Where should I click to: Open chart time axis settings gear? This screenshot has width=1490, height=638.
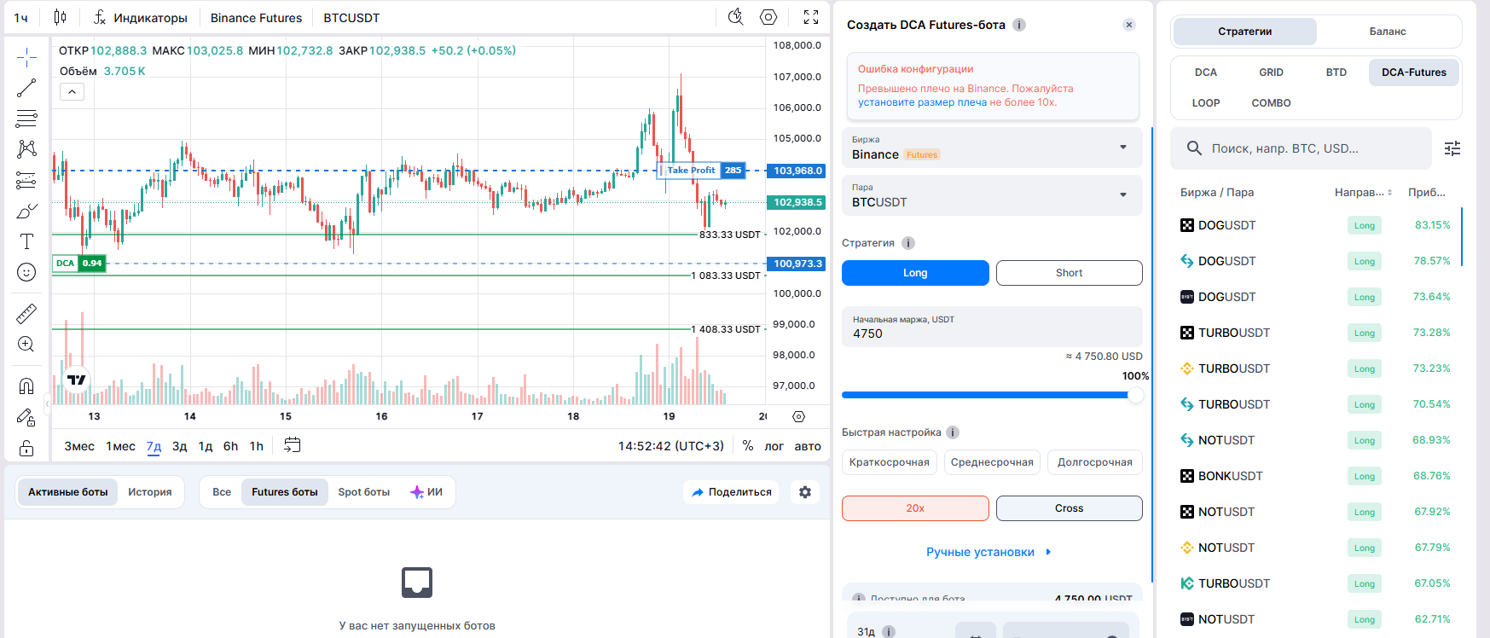tap(798, 417)
